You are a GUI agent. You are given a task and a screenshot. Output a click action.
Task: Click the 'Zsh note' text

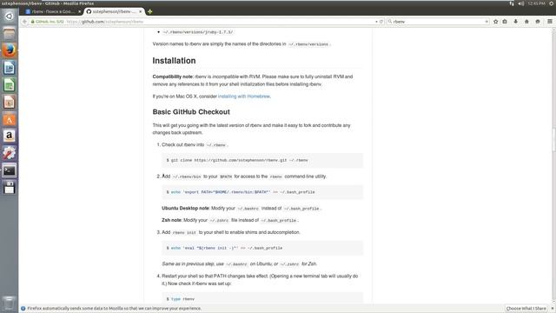pyautogui.click(x=172, y=220)
